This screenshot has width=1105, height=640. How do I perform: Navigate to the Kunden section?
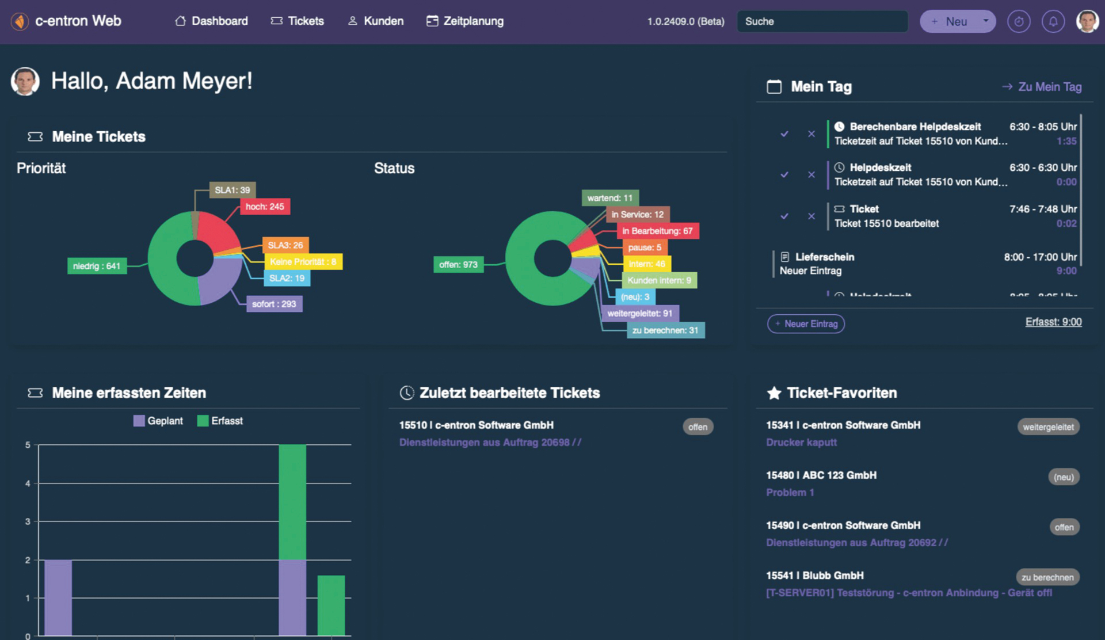point(375,21)
